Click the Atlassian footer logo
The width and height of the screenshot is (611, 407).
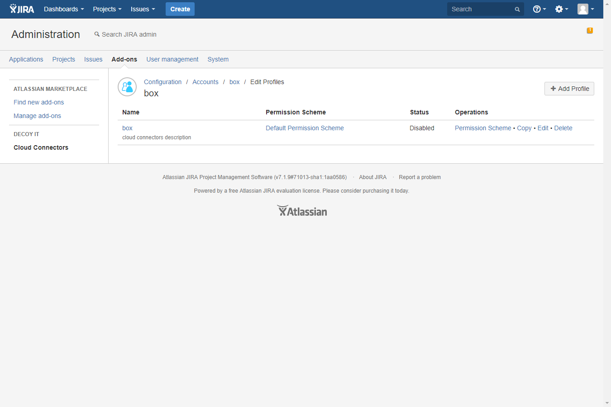coord(302,211)
